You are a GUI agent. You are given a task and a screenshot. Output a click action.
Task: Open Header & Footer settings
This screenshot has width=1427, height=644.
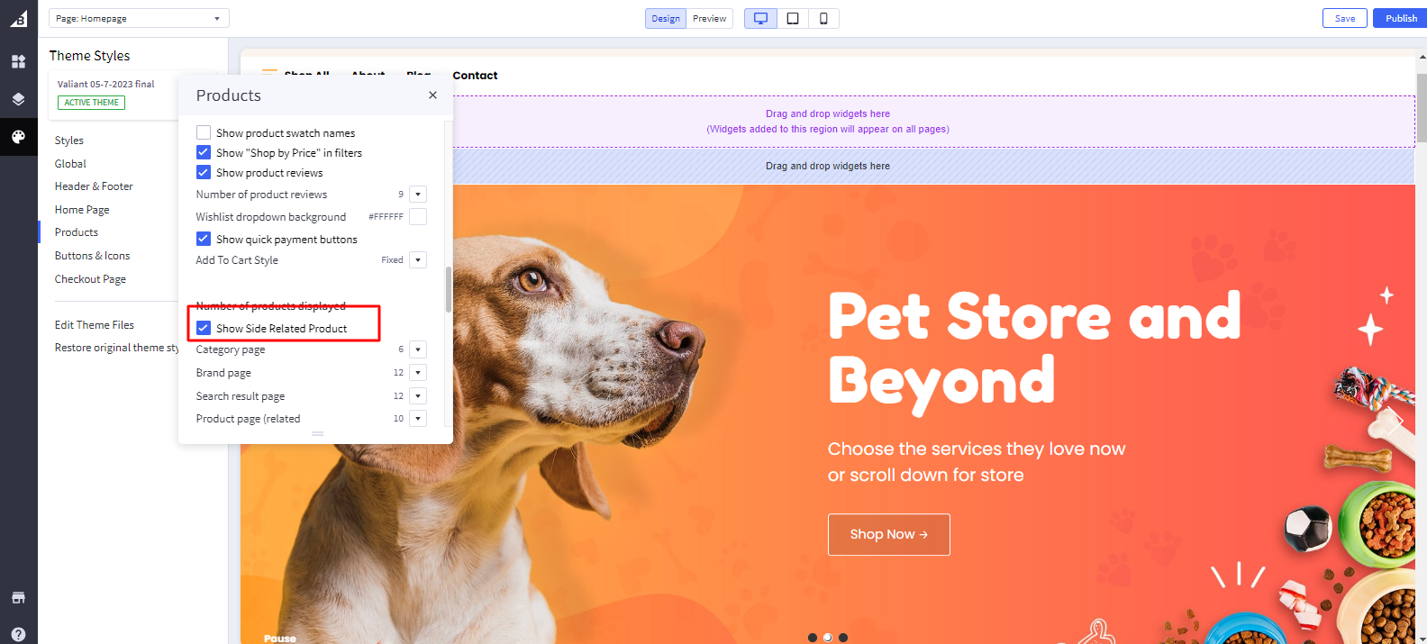(x=94, y=186)
